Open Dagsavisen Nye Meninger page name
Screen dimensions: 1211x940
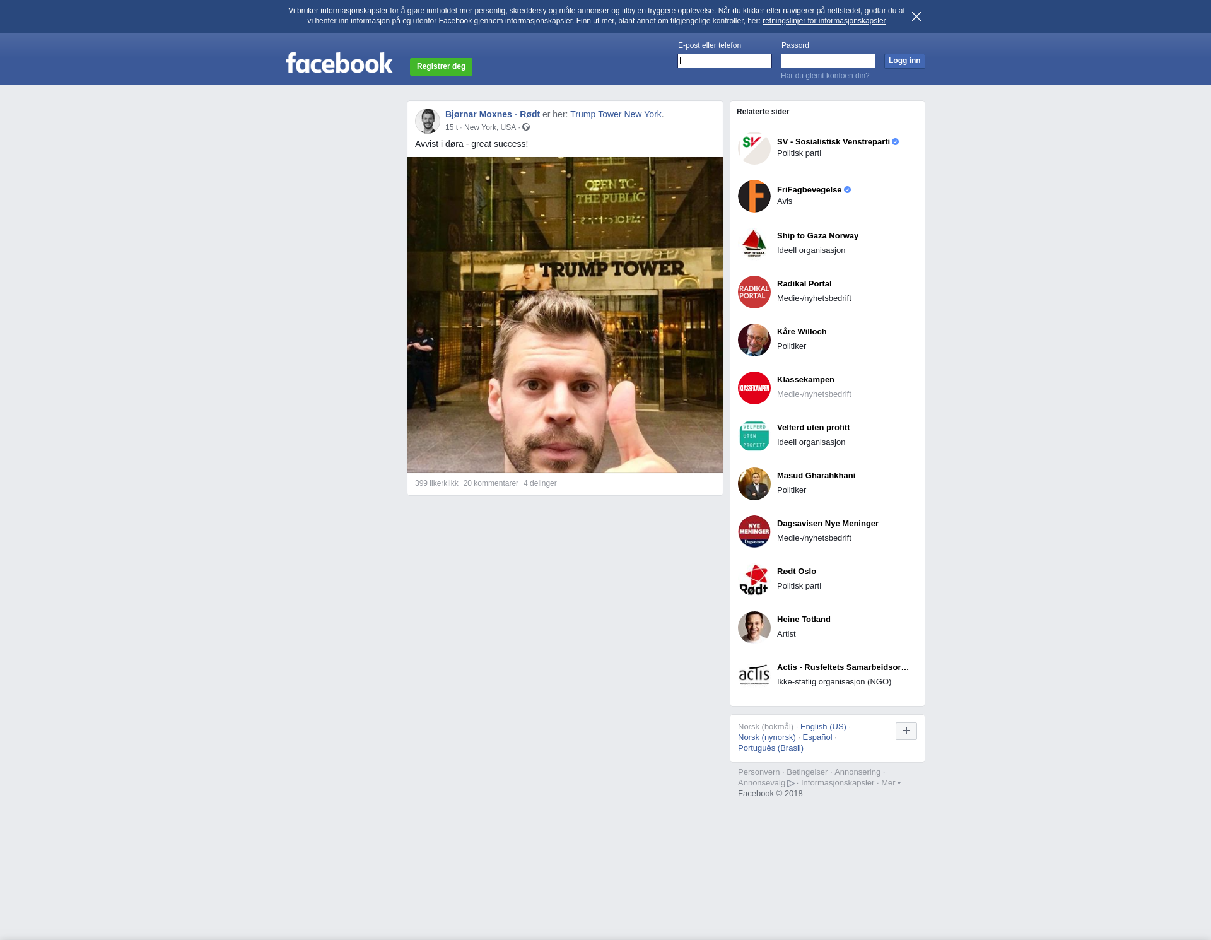pos(828,524)
